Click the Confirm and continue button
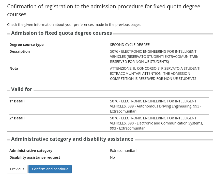This screenshot has width=215, height=181. coord(50,169)
